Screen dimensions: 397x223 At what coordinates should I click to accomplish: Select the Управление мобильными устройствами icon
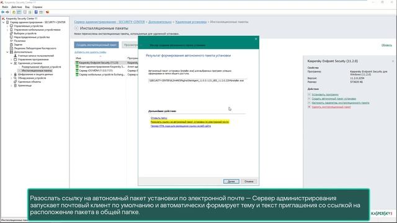11,30
